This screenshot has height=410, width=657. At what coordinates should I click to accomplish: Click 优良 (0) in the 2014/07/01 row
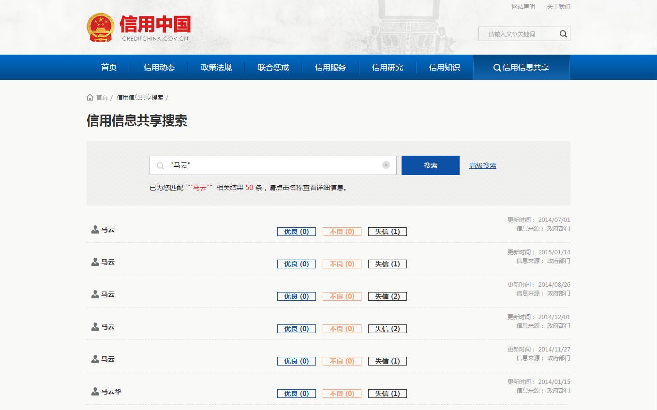297,232
